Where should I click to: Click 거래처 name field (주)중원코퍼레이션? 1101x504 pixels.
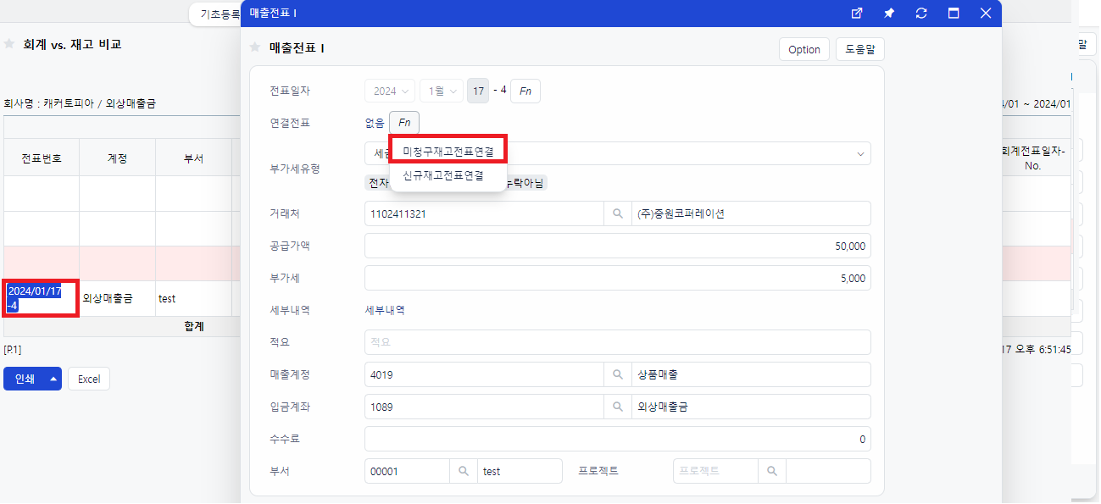pyautogui.click(x=751, y=214)
